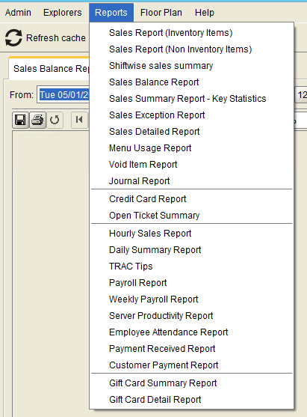Go to first page of report
307x417 pixels.
pos(79,120)
